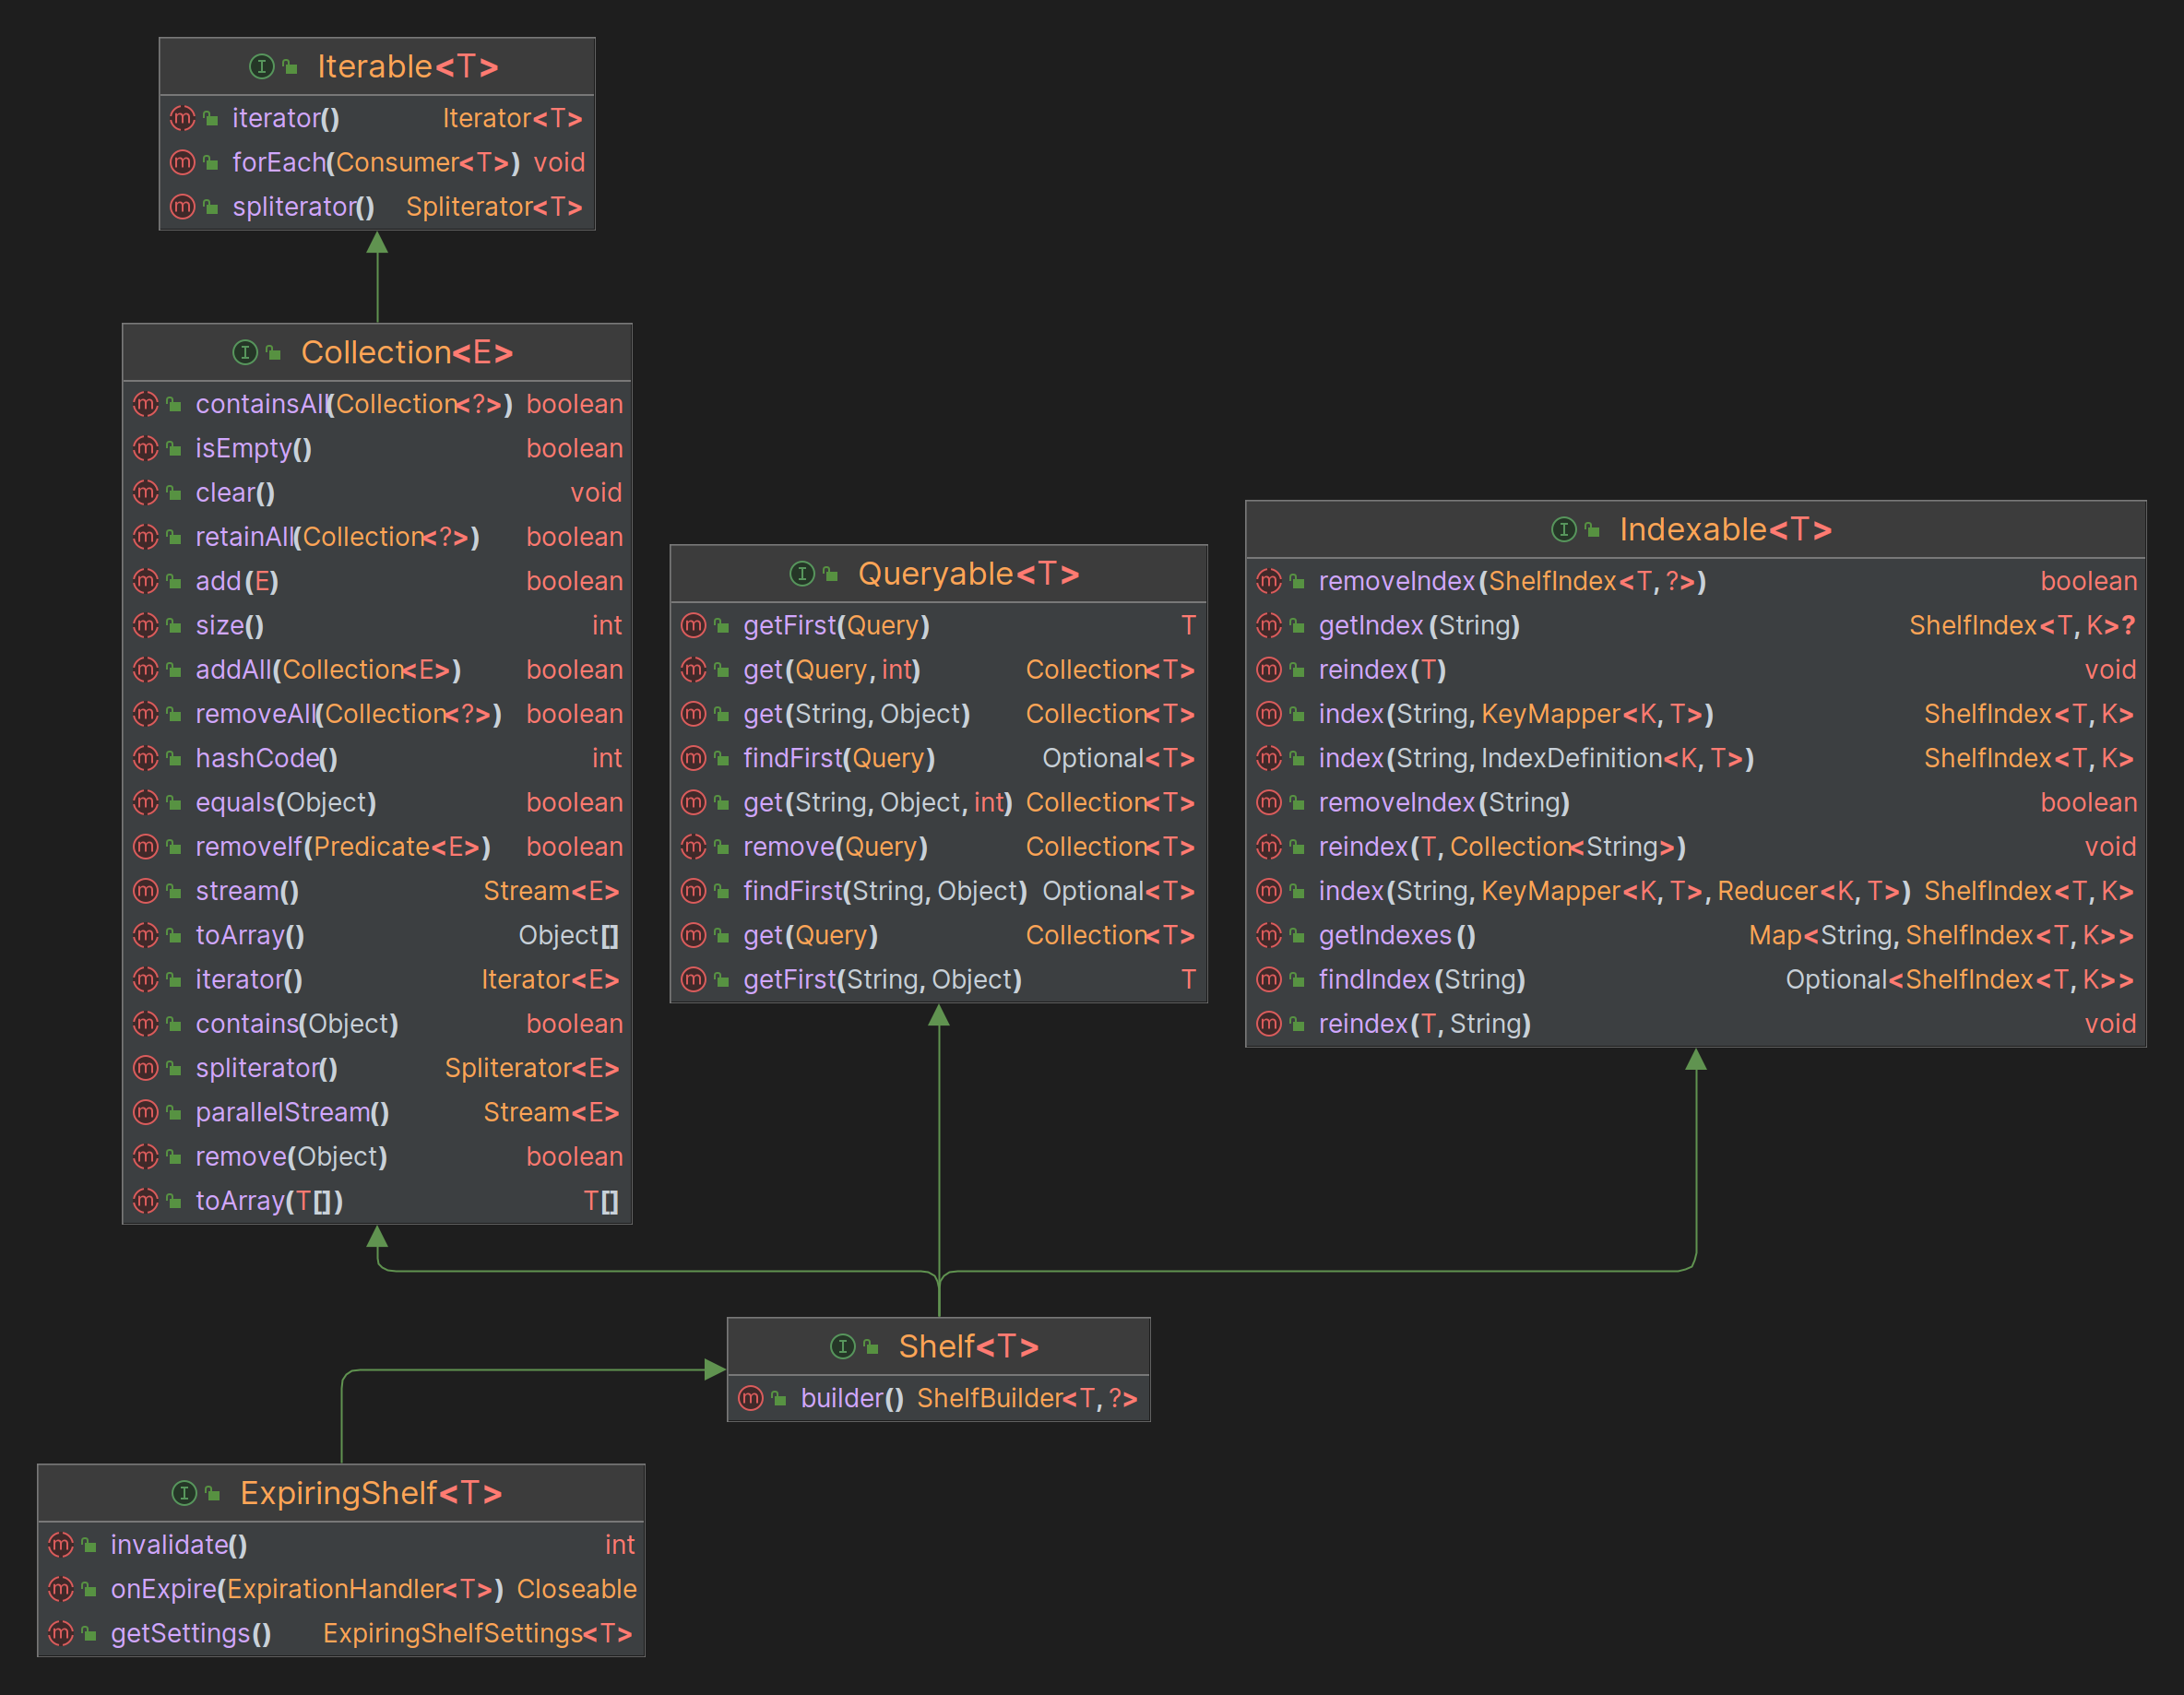Click the interface icon beside ExpiringShelf<T> title
This screenshot has height=1695, width=2184.
[x=184, y=1494]
